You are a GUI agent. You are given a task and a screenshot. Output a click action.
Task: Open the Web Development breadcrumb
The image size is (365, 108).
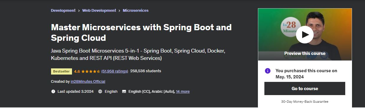click(x=99, y=10)
